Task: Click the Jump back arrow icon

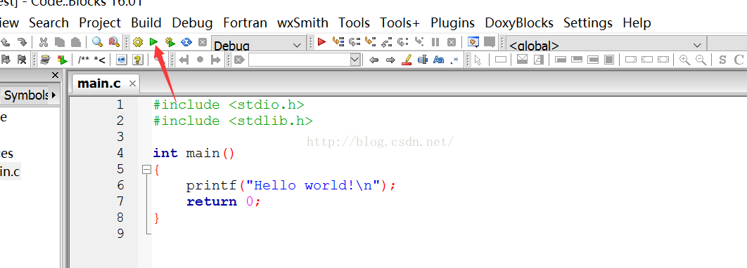Action: (184, 60)
